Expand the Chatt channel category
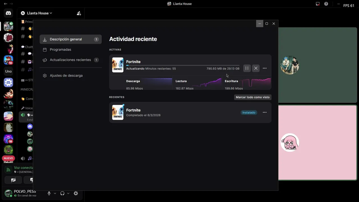The width and height of the screenshot is (359, 202). 27,47
